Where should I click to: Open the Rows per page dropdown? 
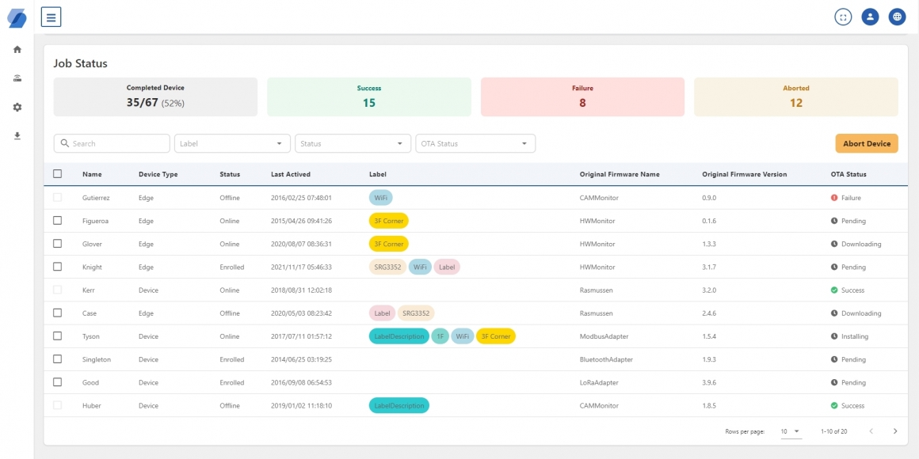[790, 431]
